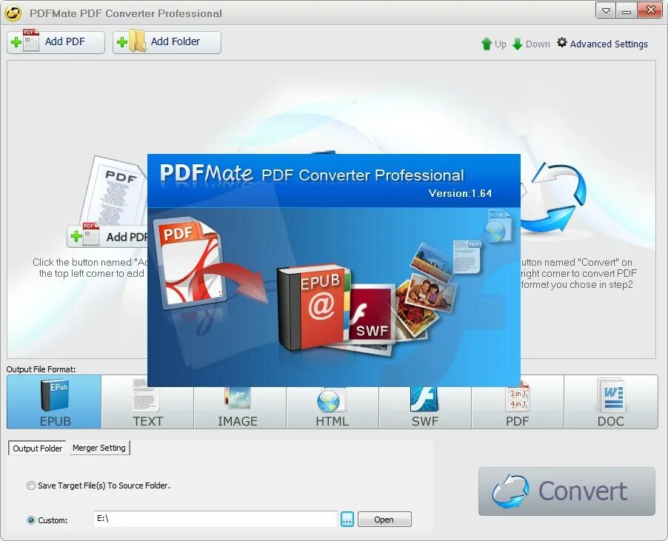The height and width of the screenshot is (541, 668).
Task: Click the browse (...) button for output folder
Action: pyautogui.click(x=347, y=520)
